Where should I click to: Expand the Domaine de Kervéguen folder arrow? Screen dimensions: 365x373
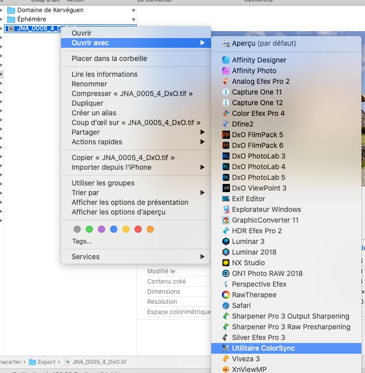coord(134,10)
